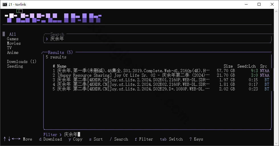Click the 21.70 GB size value
Viewport: 279px width, 146px height.
pos(226,75)
